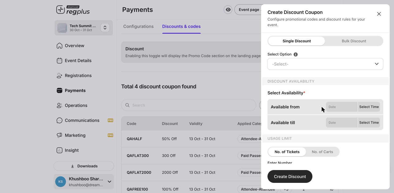
Task: Click the Discount column header
Action: pos(170,124)
